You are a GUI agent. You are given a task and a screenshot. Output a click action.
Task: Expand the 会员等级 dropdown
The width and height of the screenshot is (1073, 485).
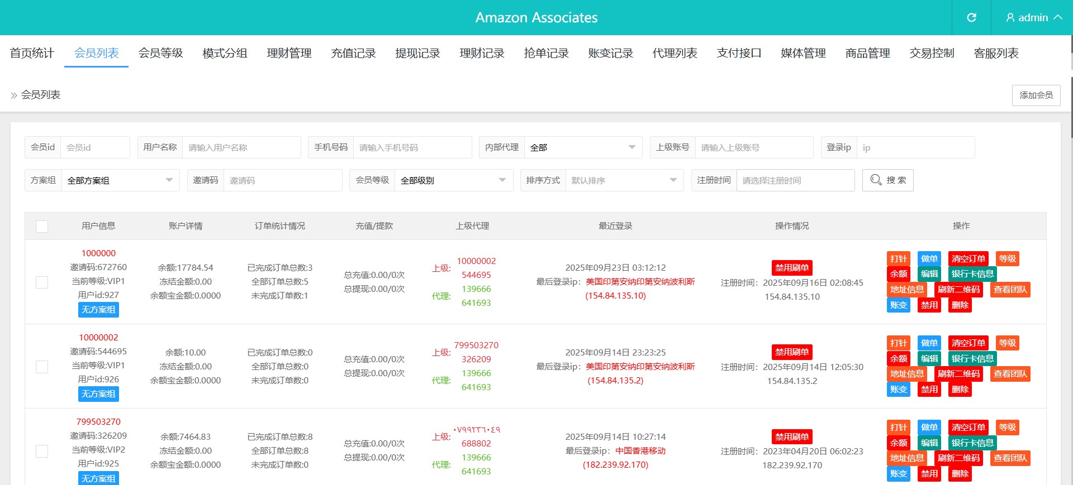pos(453,180)
